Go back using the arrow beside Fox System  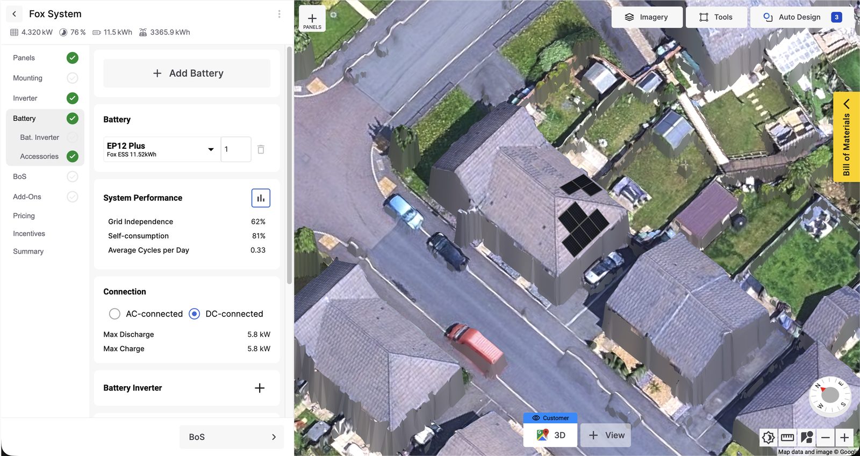pyautogui.click(x=15, y=14)
